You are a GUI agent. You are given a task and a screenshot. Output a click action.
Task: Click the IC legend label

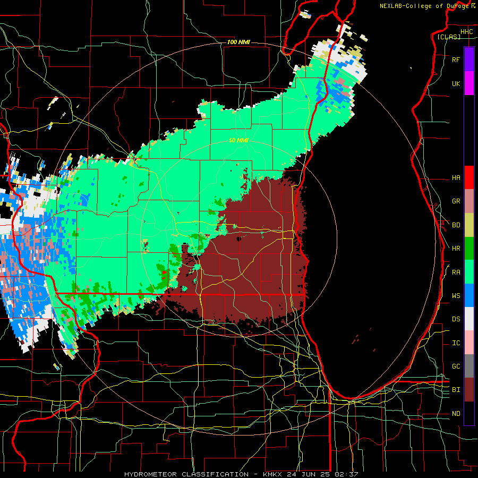[x=456, y=343]
